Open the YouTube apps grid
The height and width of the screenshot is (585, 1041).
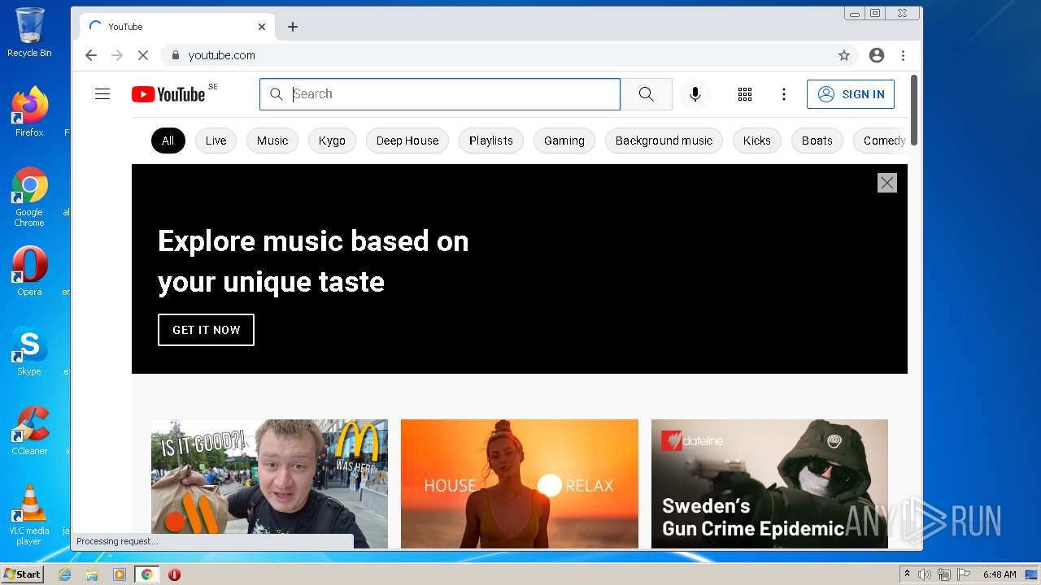tap(745, 94)
